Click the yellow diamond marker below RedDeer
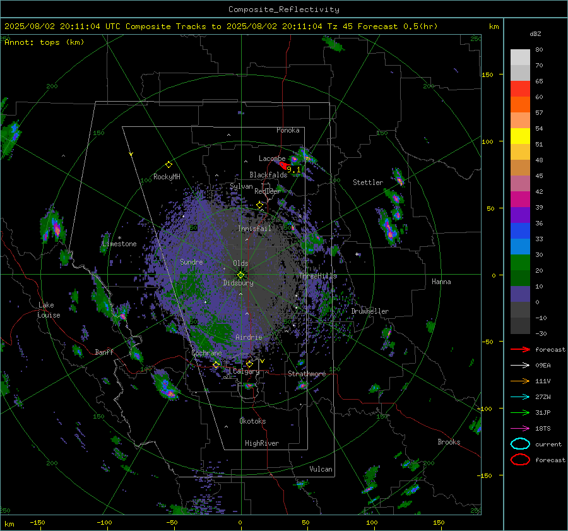Screen dimensions: 568x531 pos(260,205)
